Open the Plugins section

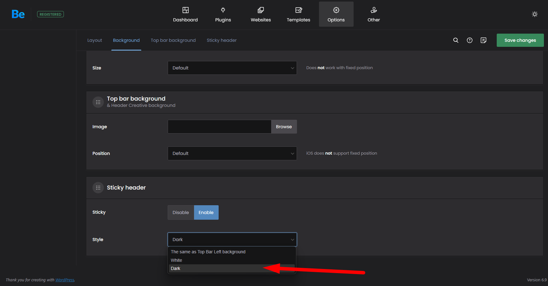(223, 14)
